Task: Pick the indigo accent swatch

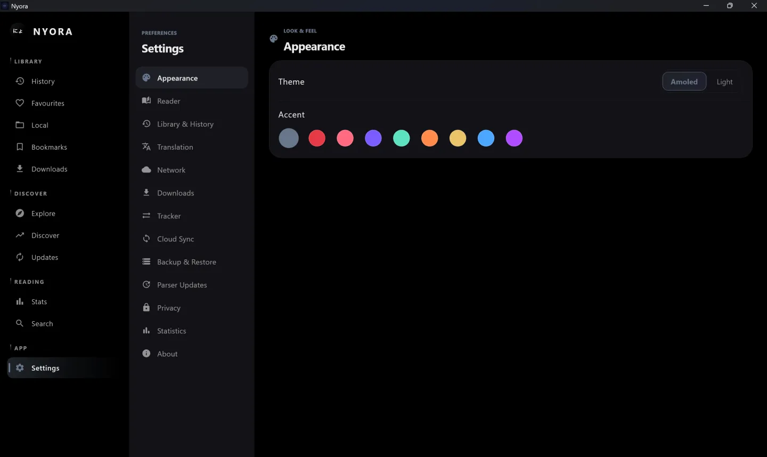Action: coord(373,138)
